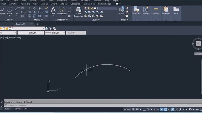Toggle ortho mode in status bar
The height and width of the screenshot is (113, 202).
click(x=144, y=110)
